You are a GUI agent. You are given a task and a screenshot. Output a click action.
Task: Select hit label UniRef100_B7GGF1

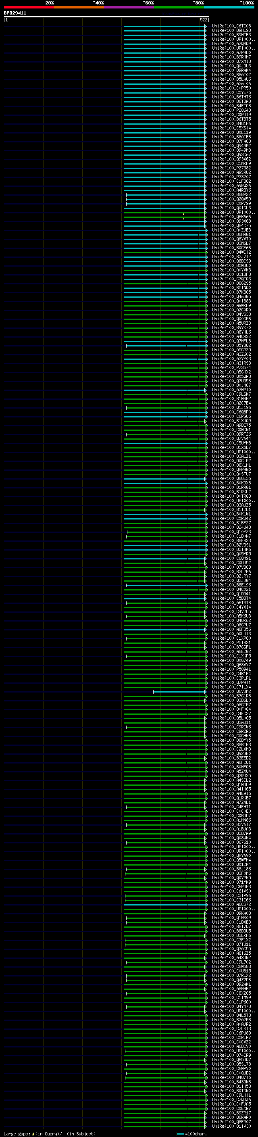231,647
